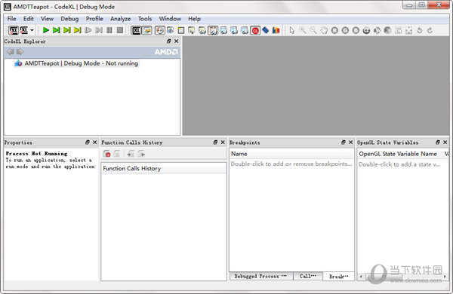Open the View menu

click(x=47, y=19)
